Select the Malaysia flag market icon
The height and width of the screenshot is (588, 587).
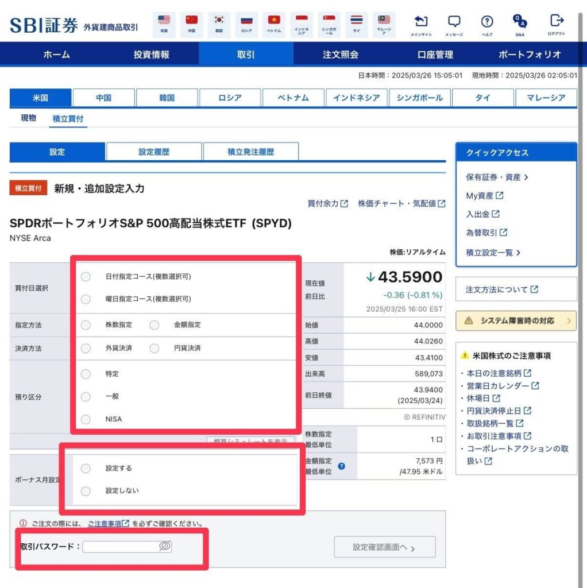[x=384, y=24]
